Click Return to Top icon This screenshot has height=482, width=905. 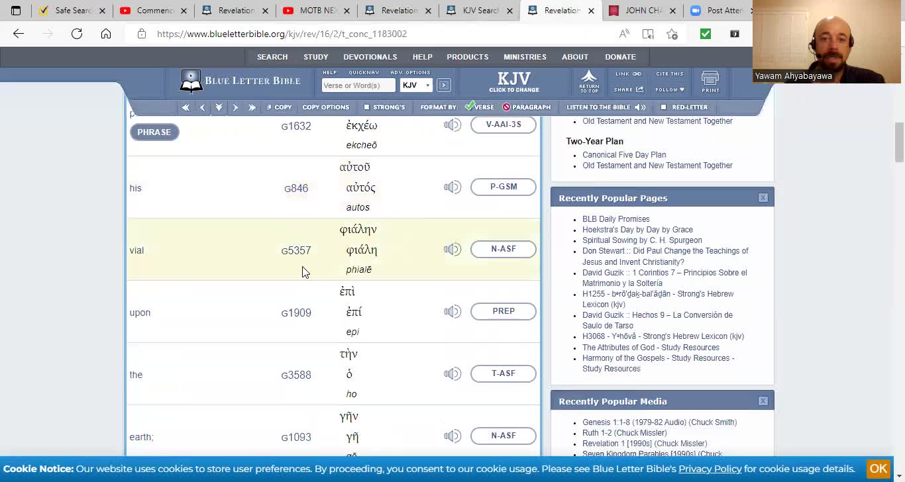click(589, 81)
